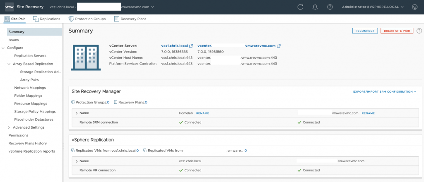Open the Recovery Plans count link
Screen dimensions: 424x182
[146, 102]
